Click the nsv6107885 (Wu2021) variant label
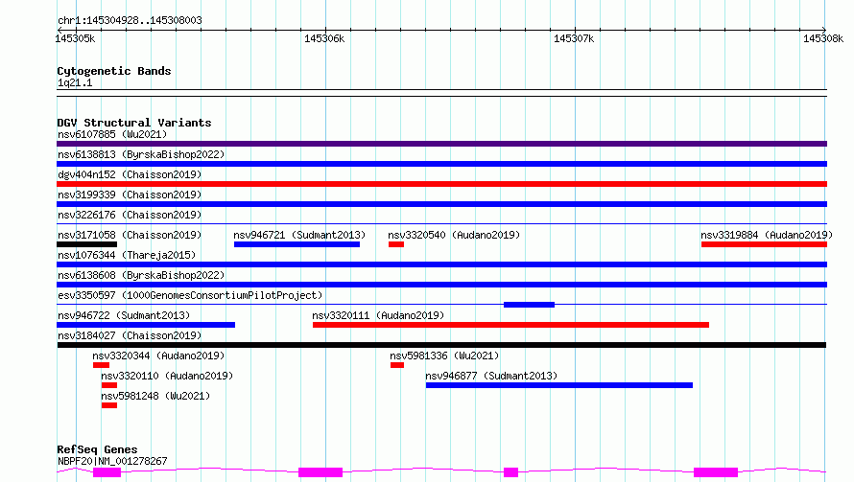Image resolution: width=854 pixels, height=482 pixels. [112, 134]
